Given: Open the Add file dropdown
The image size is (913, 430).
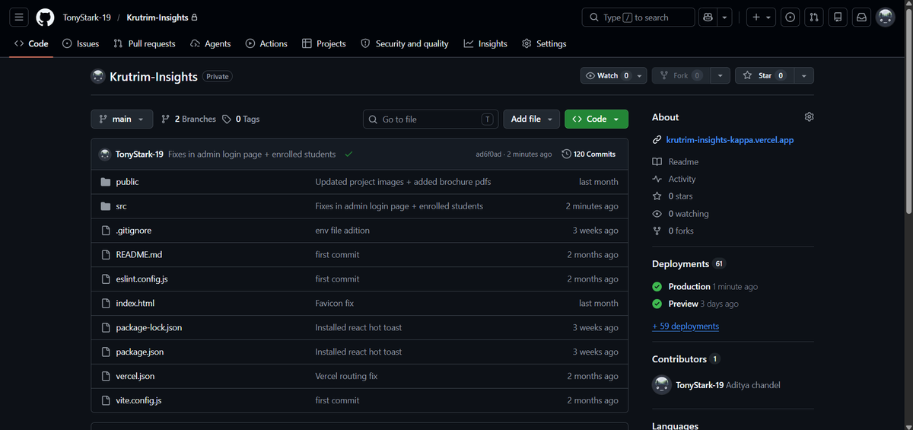Looking at the screenshot, I should point(531,119).
